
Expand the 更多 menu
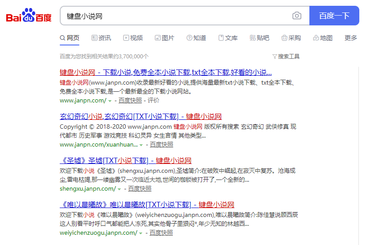[351, 38]
